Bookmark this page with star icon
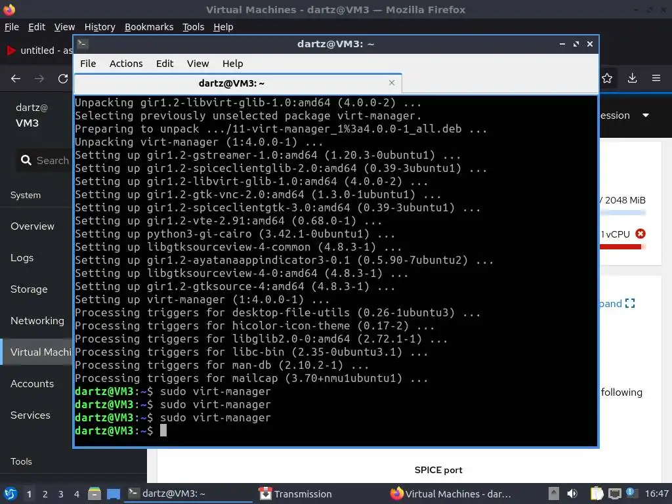The width and height of the screenshot is (672, 504). pos(607,78)
